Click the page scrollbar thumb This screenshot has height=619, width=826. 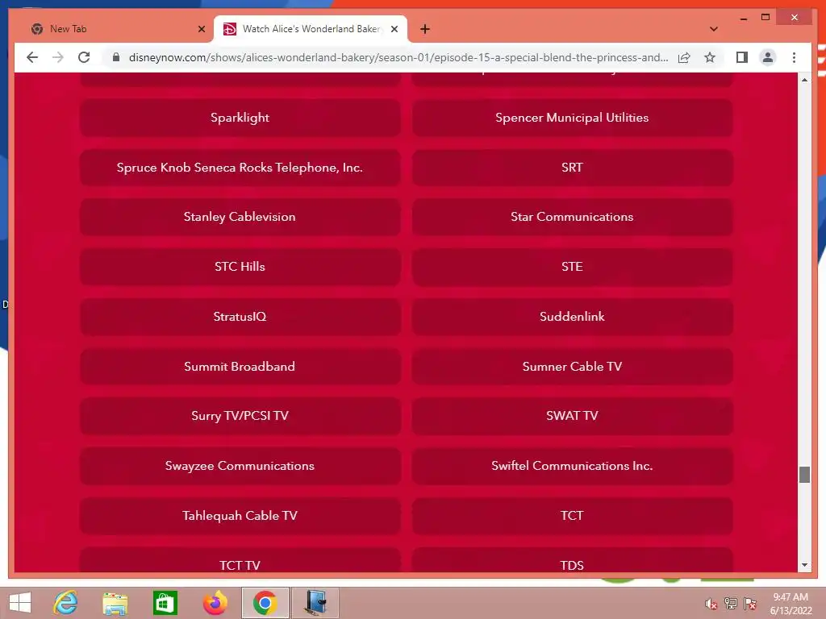(804, 474)
